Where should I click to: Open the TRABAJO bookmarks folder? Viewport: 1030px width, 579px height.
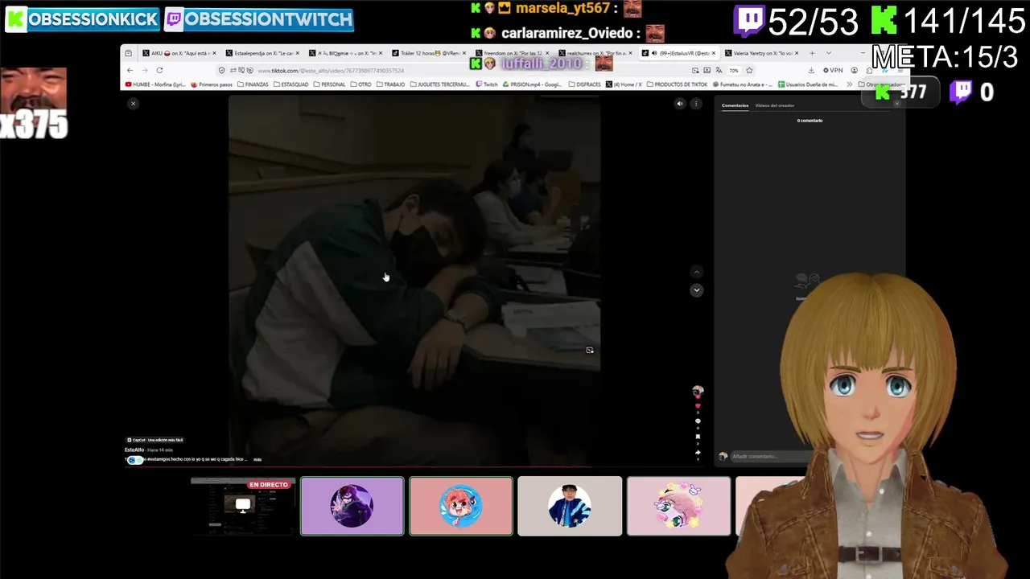pos(391,84)
